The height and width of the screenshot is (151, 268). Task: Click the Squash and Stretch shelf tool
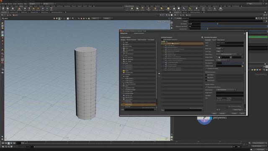pyautogui.click(x=19, y=9)
